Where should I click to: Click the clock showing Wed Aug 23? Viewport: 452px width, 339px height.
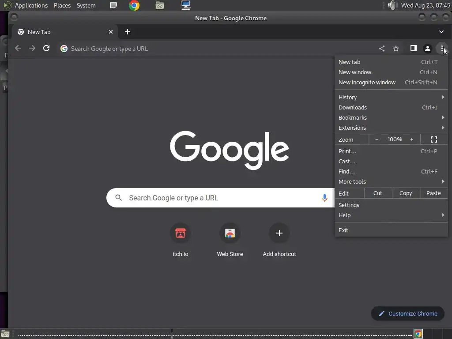point(426,5)
